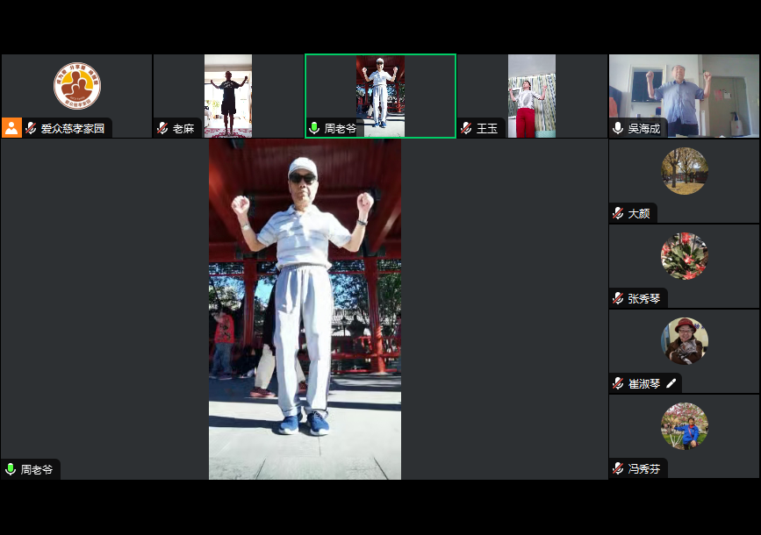Image resolution: width=761 pixels, height=535 pixels.
Task: Click the green mic icon on 周老爷's thumbnail
Action: click(x=314, y=128)
